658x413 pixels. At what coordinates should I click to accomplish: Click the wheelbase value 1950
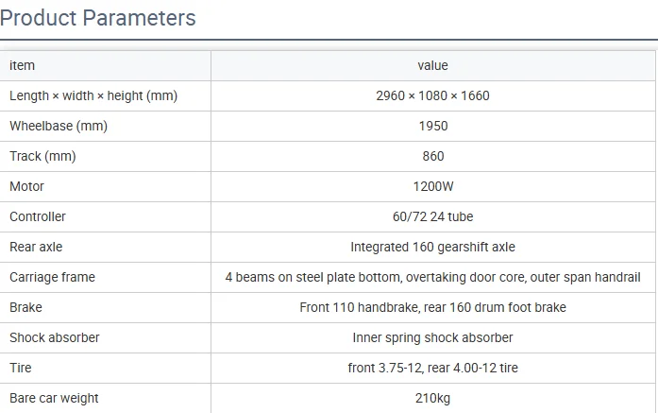click(432, 126)
